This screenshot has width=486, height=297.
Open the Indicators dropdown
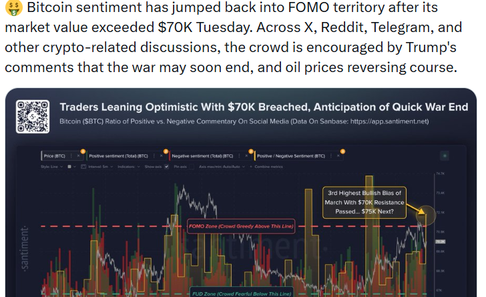point(126,166)
